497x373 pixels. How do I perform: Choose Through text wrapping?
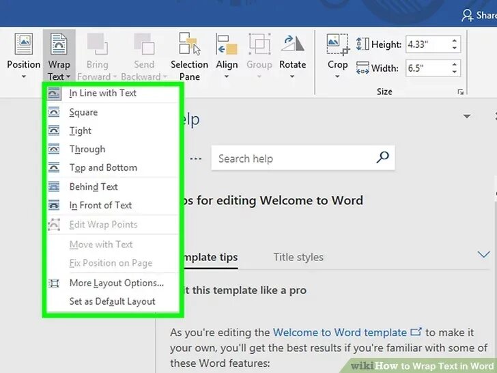tap(113, 149)
